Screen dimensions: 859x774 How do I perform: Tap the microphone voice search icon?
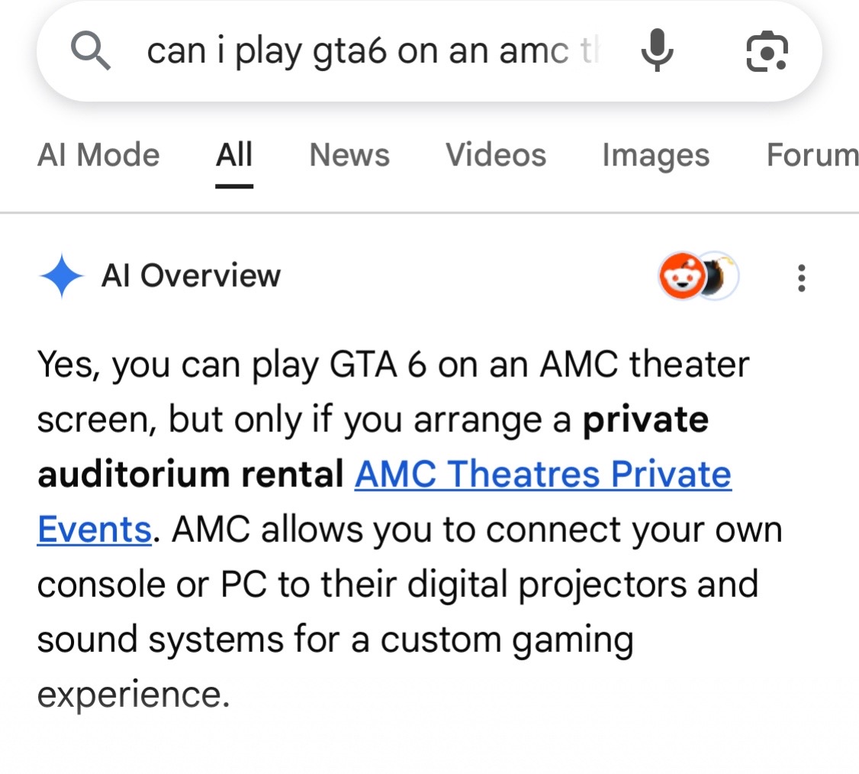pyautogui.click(x=657, y=50)
